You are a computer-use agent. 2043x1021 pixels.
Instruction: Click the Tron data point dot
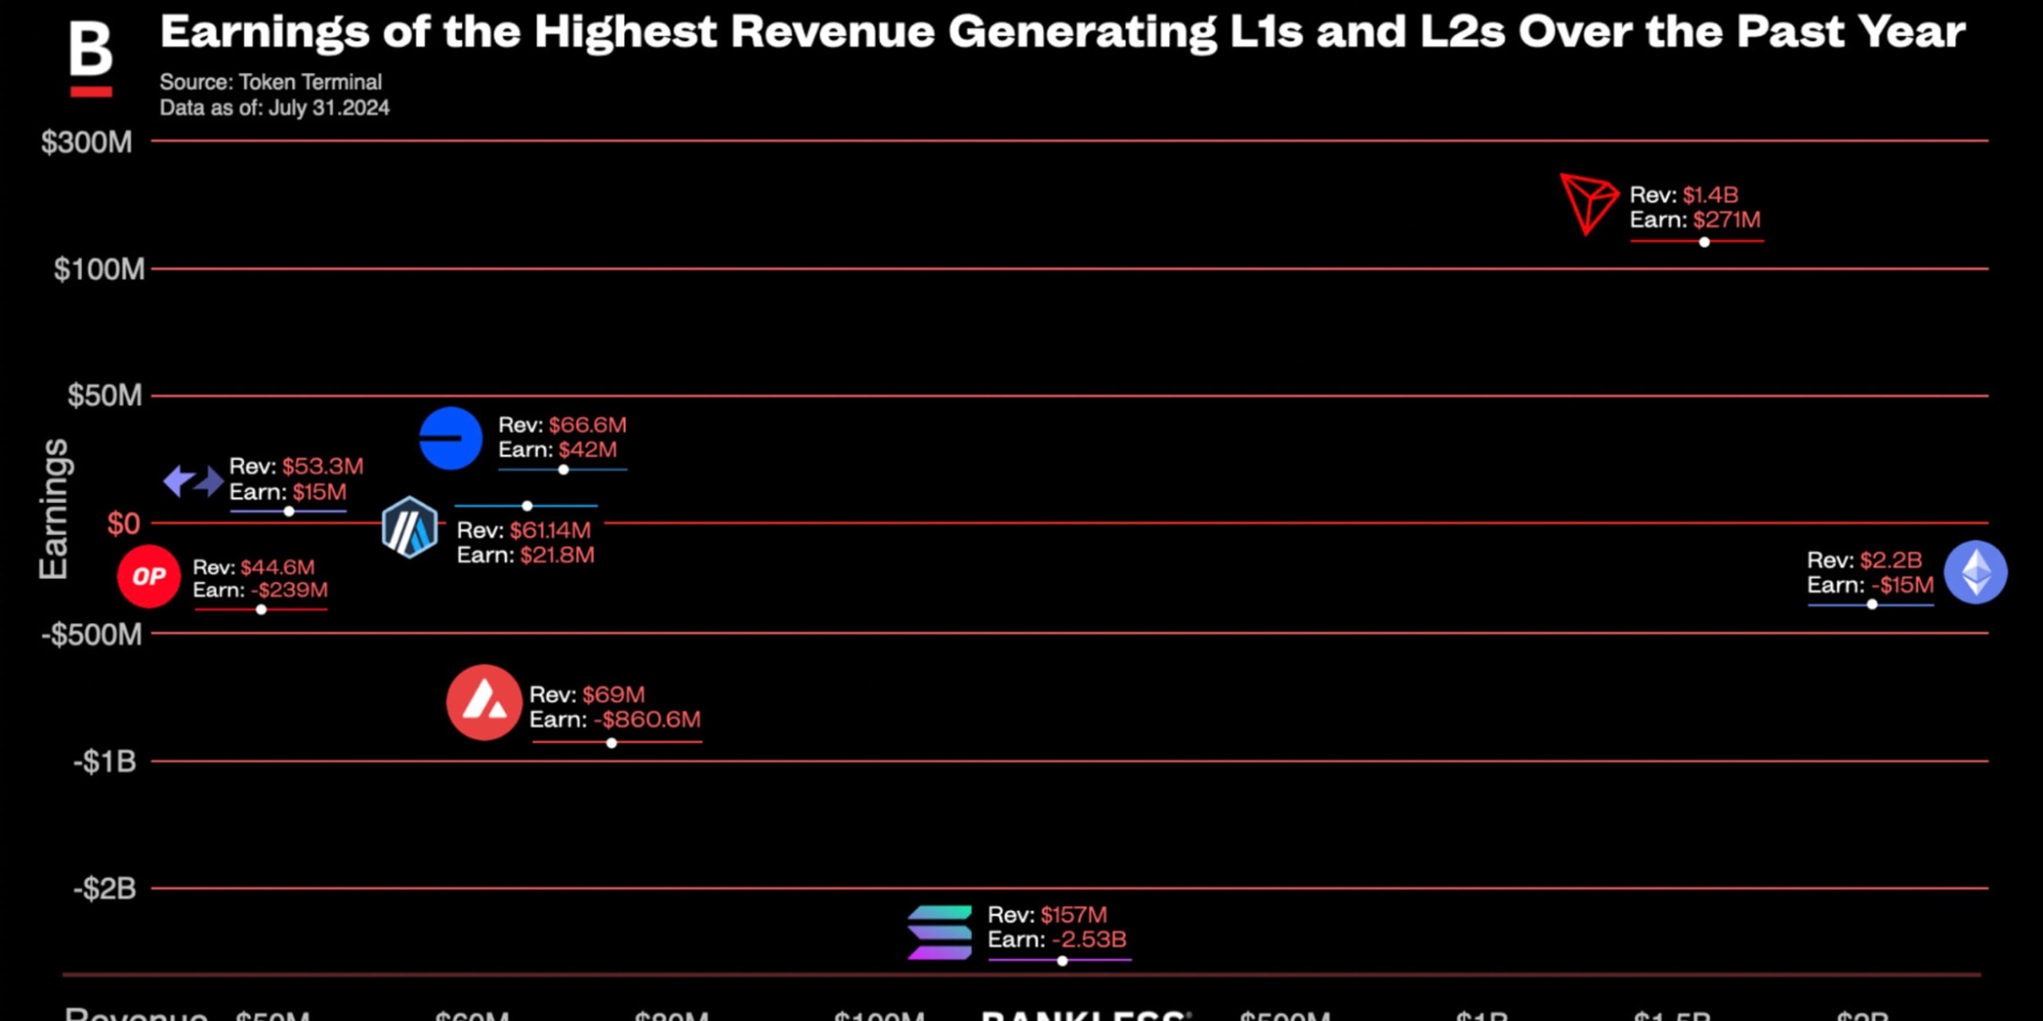coord(1705,242)
